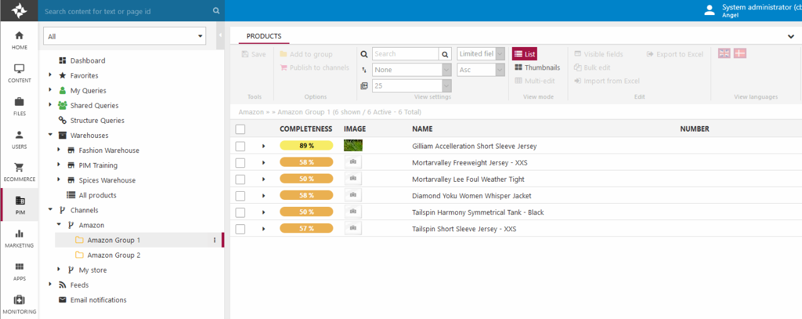Switch to Thumbnails view mode
Screen dimensions: 802x319
[x=537, y=68]
